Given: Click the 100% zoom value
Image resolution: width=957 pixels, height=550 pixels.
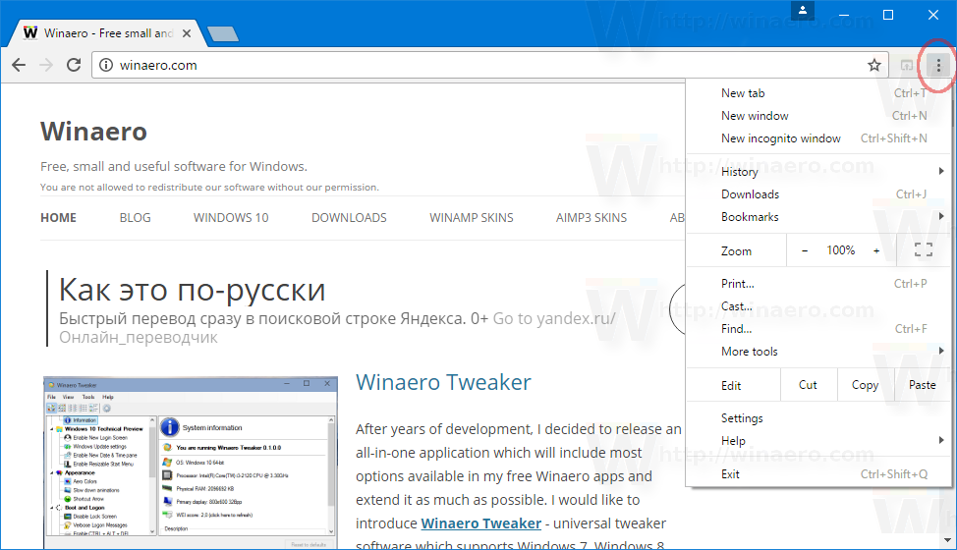Looking at the screenshot, I should [840, 250].
